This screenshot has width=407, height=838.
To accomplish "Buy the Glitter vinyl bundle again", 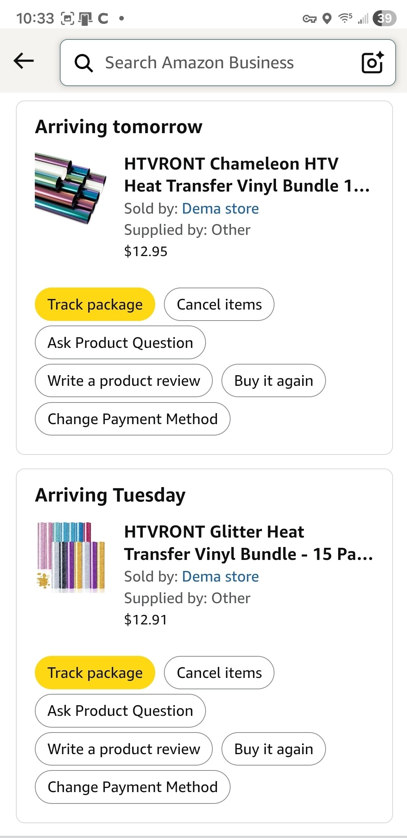I will tap(273, 749).
